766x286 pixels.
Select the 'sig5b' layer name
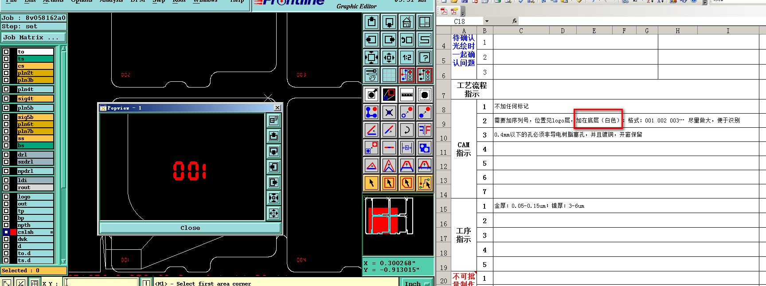pos(35,117)
